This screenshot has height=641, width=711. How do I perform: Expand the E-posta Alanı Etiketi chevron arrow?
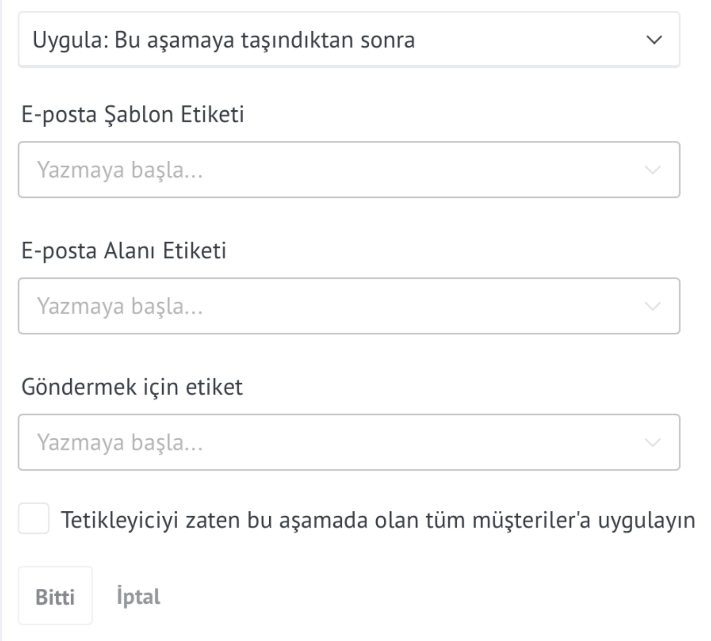click(x=653, y=306)
